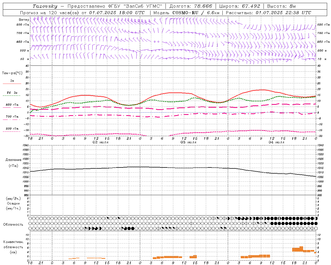
Task: Click the 'Конвективн.' convective cloud label
Action: pyautogui.click(x=13, y=242)
